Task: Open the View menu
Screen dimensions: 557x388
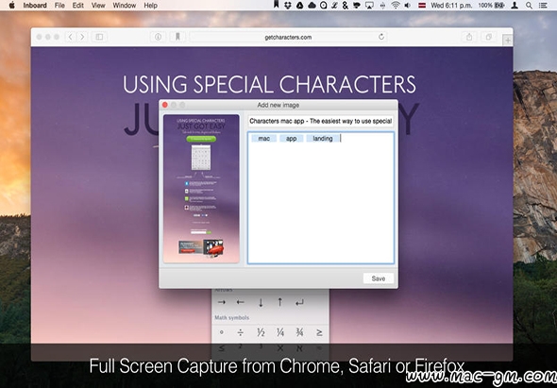Action: (98, 6)
